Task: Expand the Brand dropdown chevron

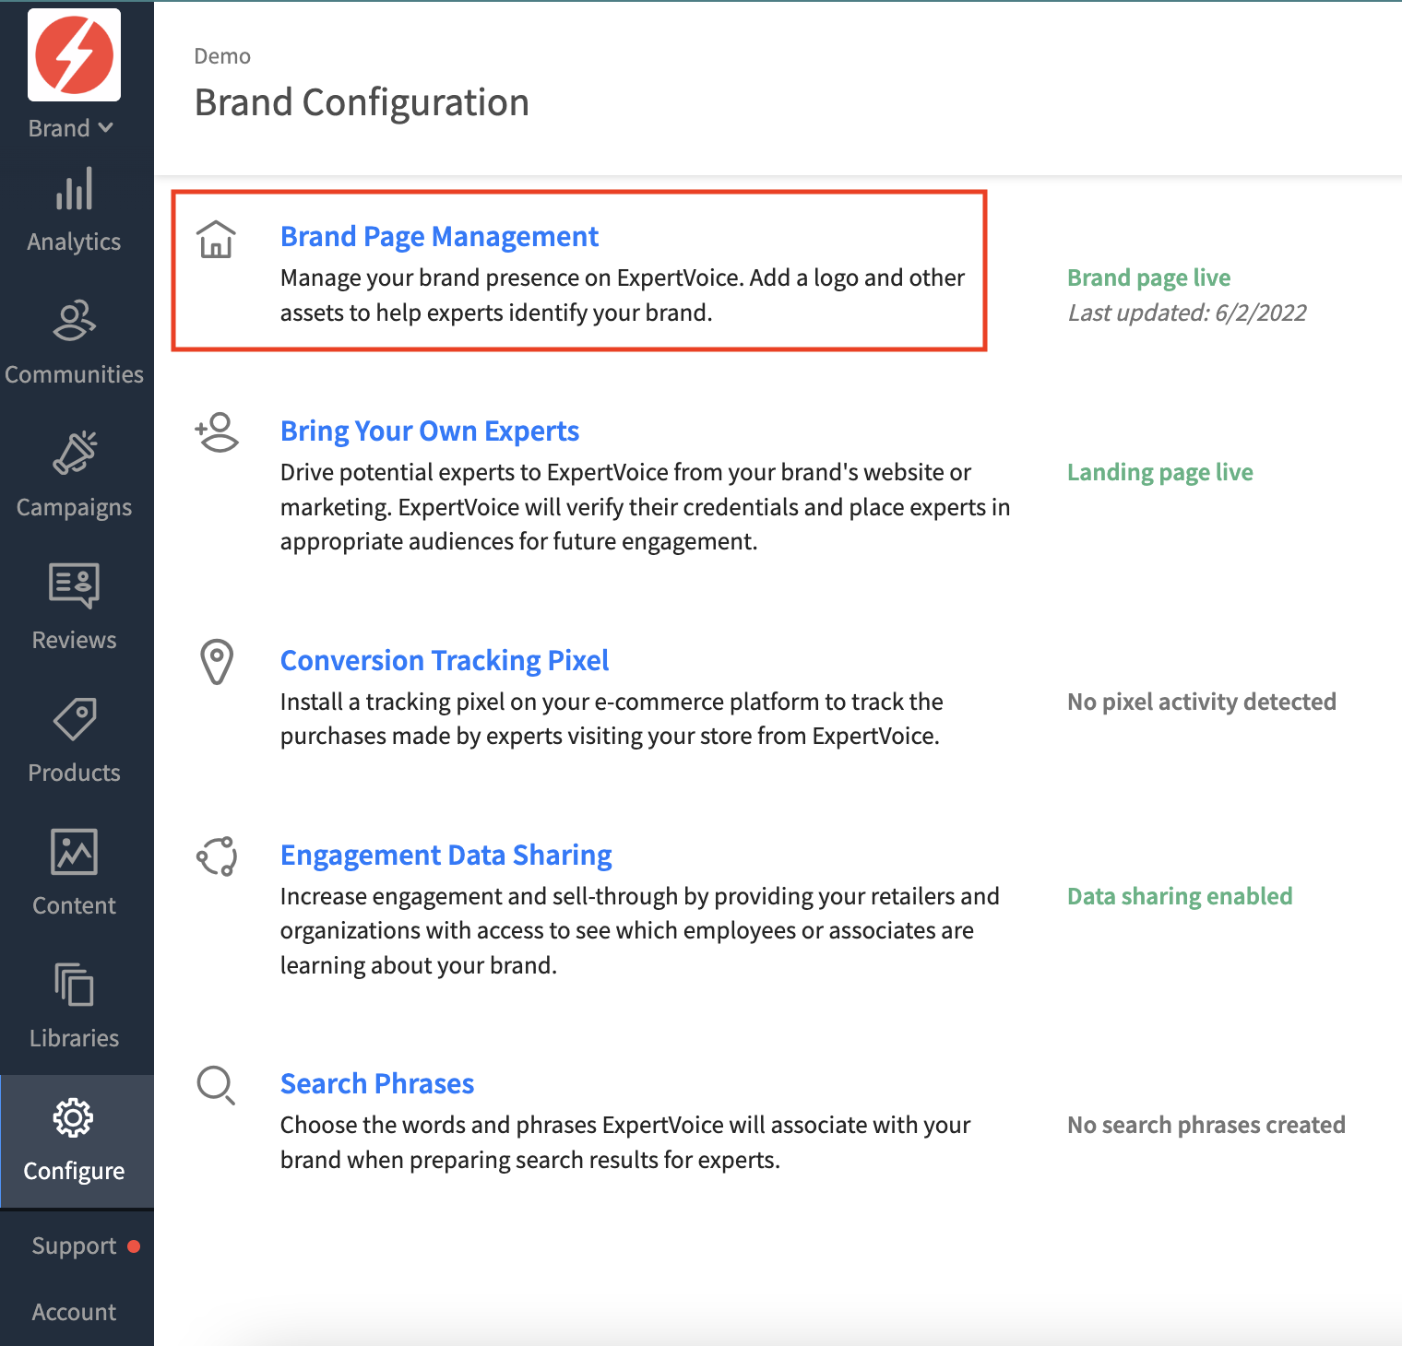Action: coord(106,128)
